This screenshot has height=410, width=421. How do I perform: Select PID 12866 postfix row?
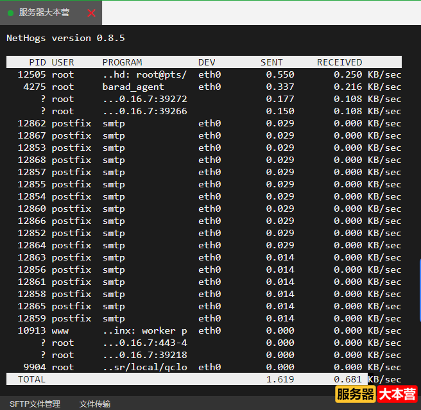(204, 221)
